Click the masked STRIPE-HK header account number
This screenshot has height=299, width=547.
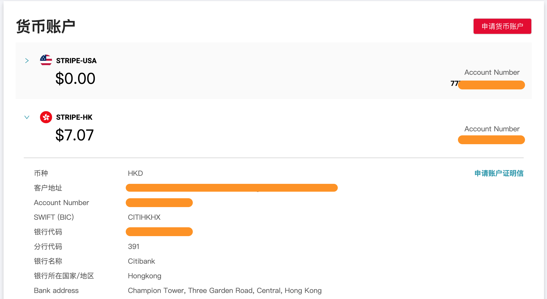click(491, 140)
